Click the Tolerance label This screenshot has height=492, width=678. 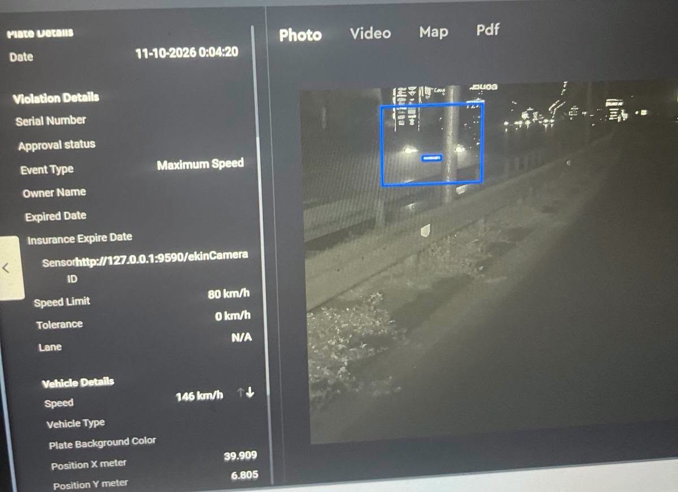click(x=59, y=325)
